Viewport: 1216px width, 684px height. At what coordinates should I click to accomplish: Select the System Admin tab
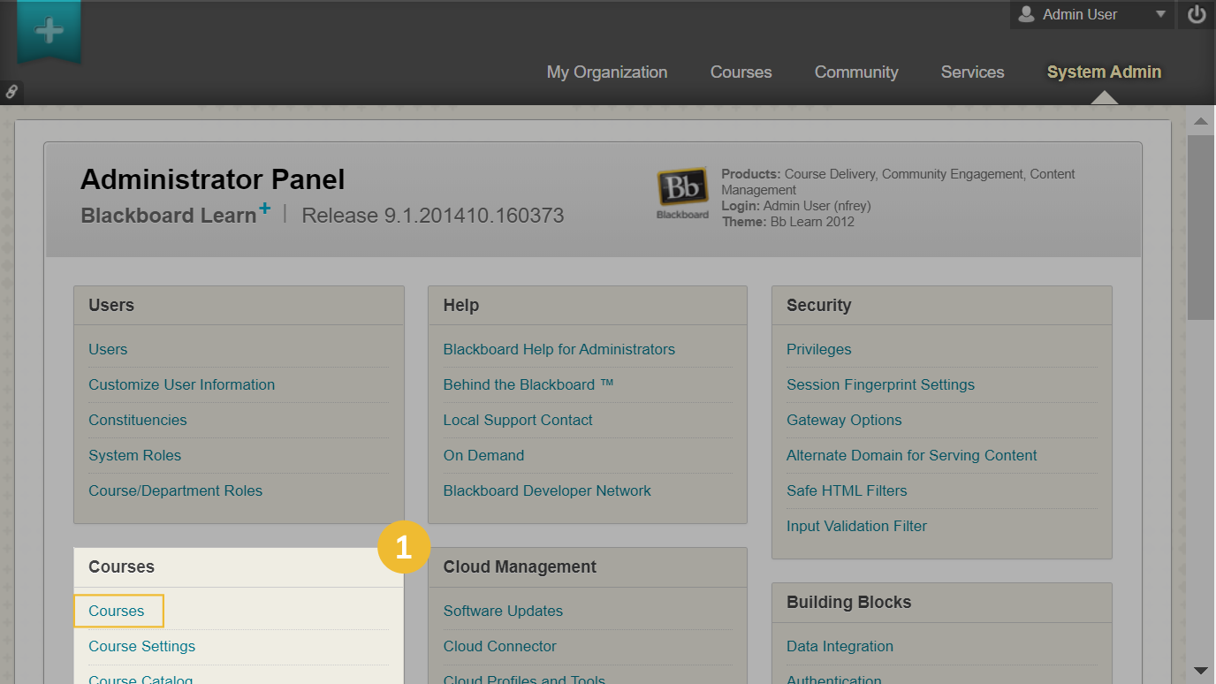point(1104,72)
